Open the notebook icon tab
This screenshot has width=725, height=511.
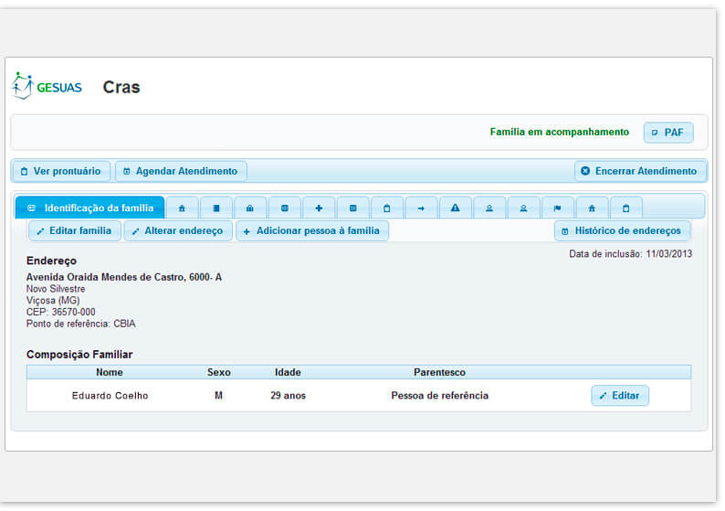(x=215, y=208)
